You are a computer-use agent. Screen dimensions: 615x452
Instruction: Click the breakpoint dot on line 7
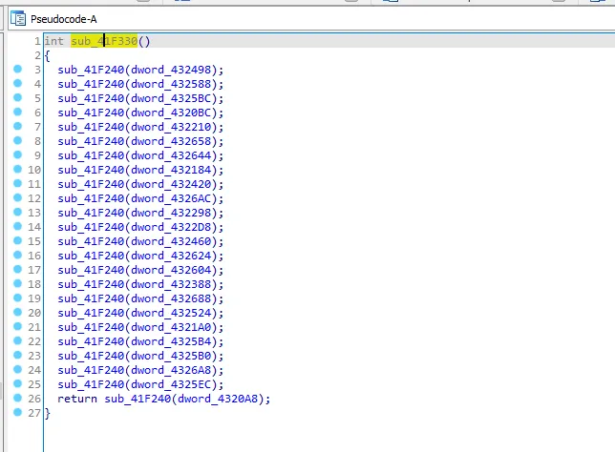17,127
